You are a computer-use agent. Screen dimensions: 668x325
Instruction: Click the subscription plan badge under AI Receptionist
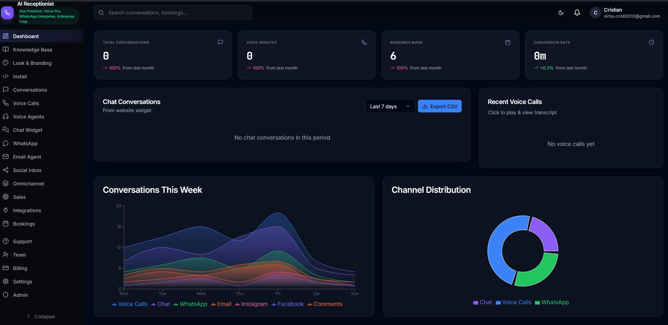click(x=48, y=16)
